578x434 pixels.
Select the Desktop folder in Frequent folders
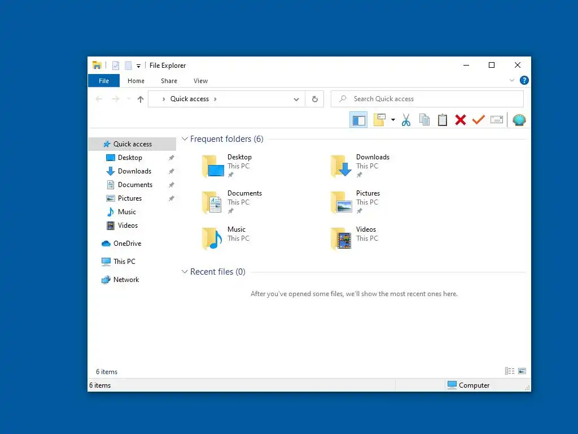click(x=227, y=166)
